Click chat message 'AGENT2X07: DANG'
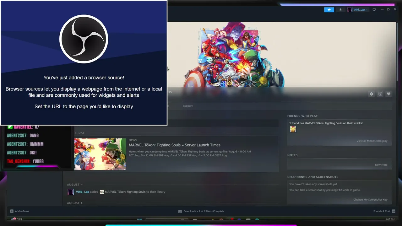Image resolution: width=402 pixels, height=226 pixels. coord(23,136)
